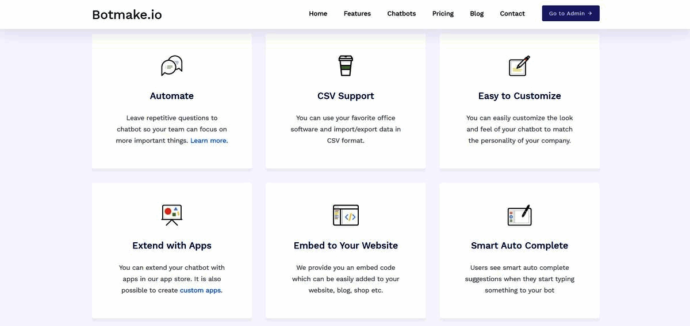Click the chat bubbles Automate icon
The image size is (690, 326).
[172, 66]
